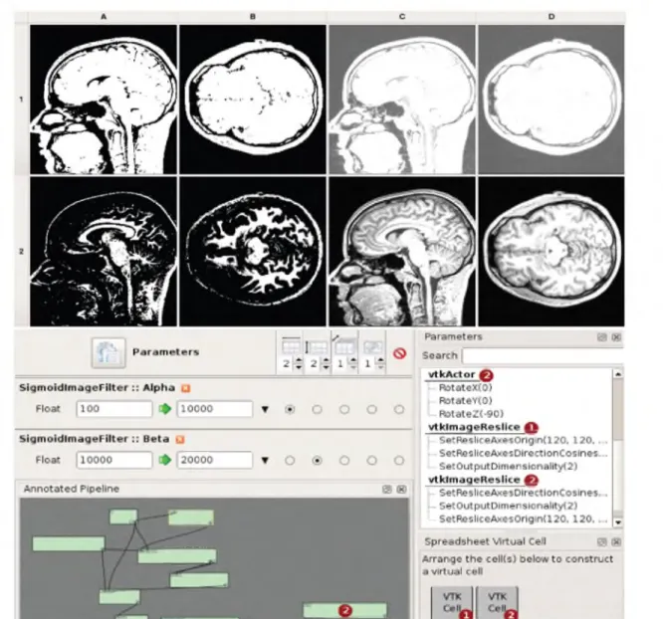
Task: Click the Alpha start value field 100
Action: click(114, 409)
